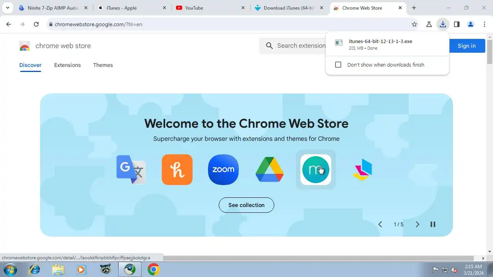The height and width of the screenshot is (277, 493).
Task: Close the Chrome Web Store tab
Action: coord(400,8)
